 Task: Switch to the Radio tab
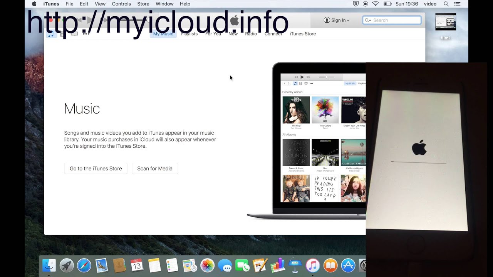tap(251, 34)
